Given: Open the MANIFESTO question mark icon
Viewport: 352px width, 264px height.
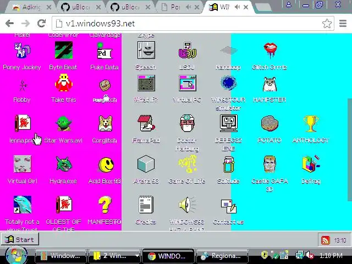Looking at the screenshot, I should click(x=105, y=205).
